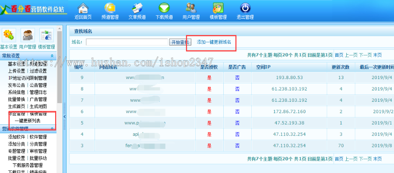The height and width of the screenshot is (173, 394).
Task: Open 公告管理 in sidebar
Action: 38,85
